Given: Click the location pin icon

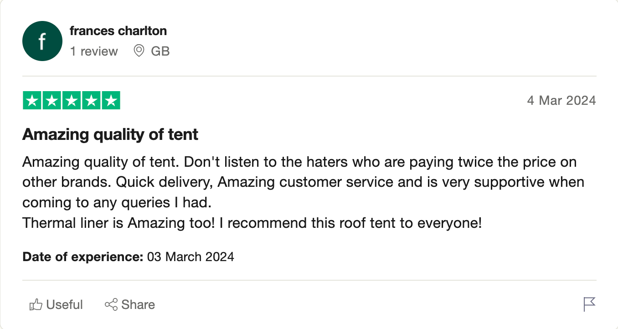Looking at the screenshot, I should pyautogui.click(x=139, y=51).
